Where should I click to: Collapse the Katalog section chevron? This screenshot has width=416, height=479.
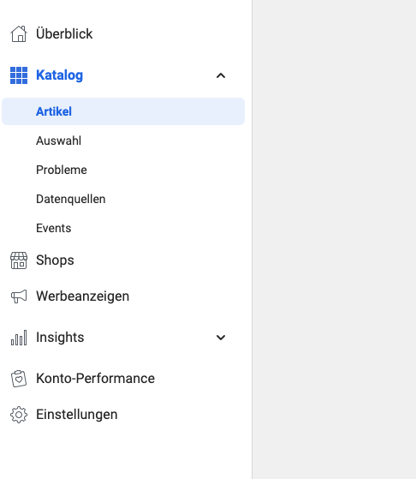(x=221, y=75)
